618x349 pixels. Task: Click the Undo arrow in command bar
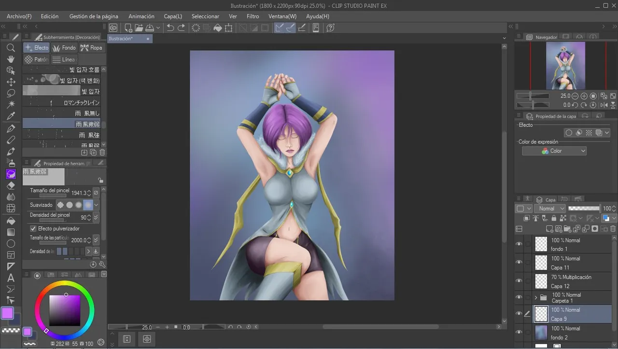pos(170,28)
